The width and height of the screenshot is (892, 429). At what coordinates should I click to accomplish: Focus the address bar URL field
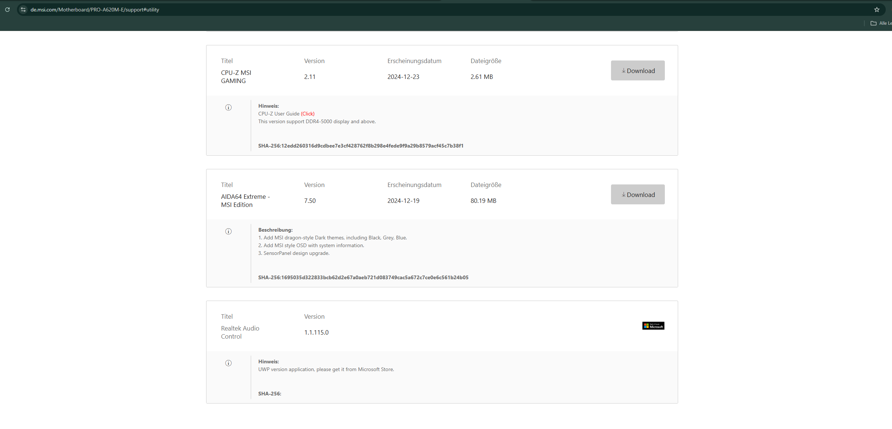[x=258, y=10]
